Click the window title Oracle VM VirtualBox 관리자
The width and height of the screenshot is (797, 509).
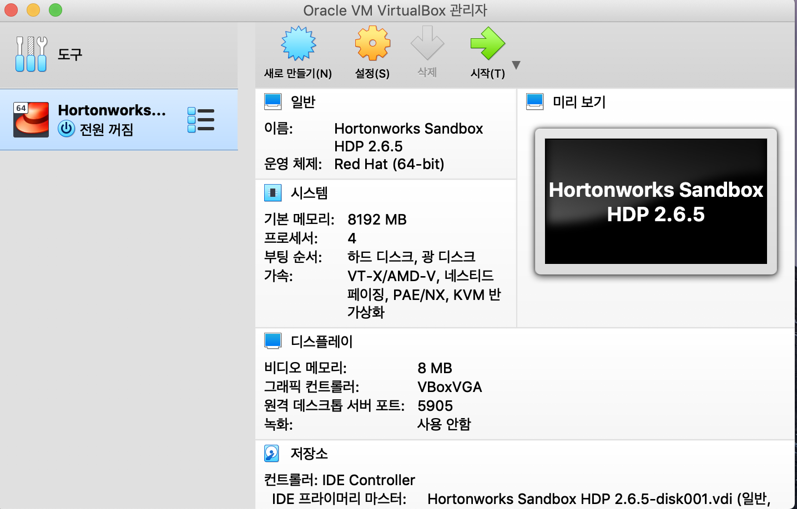point(395,11)
